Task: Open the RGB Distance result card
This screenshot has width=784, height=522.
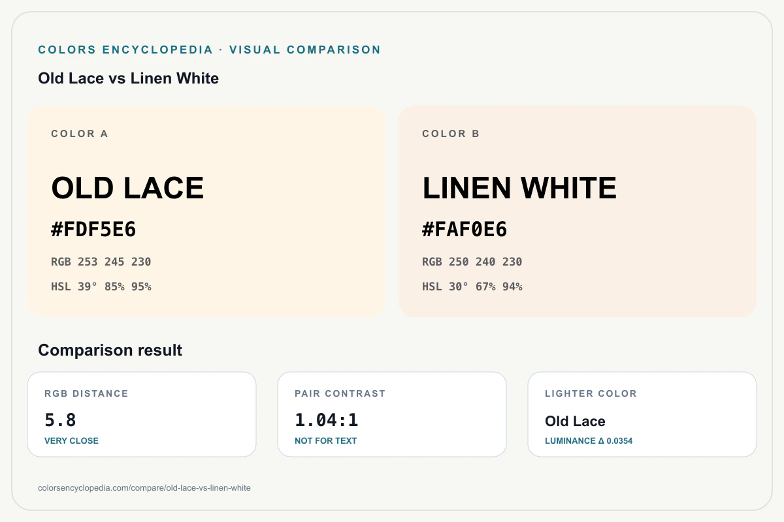Action: coord(142,414)
